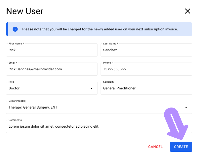The width and height of the screenshot is (198, 158).
Task: Click the New User dialog title
Action: pos(25,11)
